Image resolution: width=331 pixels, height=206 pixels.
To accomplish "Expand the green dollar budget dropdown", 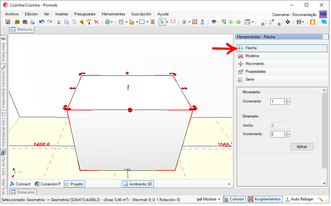I will [112, 22].
